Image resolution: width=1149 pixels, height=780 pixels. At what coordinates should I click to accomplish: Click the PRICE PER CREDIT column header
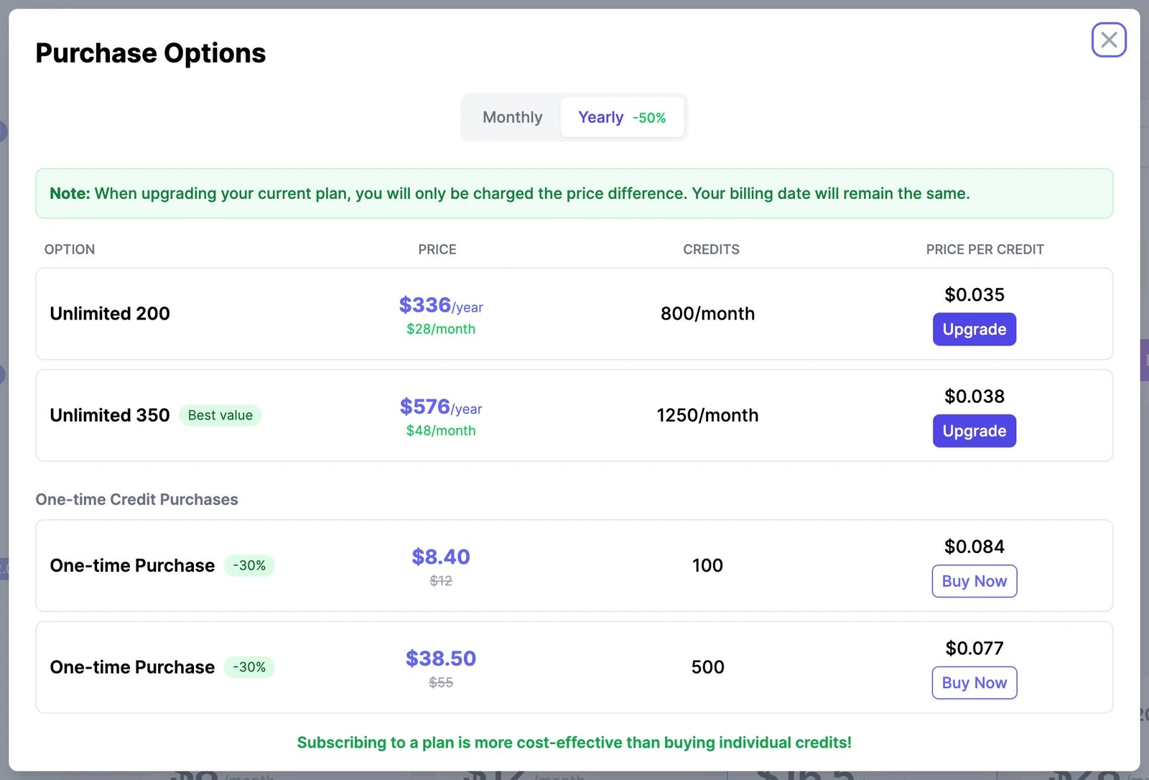pos(985,249)
